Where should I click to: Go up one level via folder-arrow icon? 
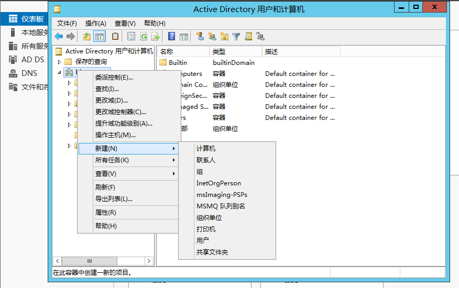pos(86,37)
